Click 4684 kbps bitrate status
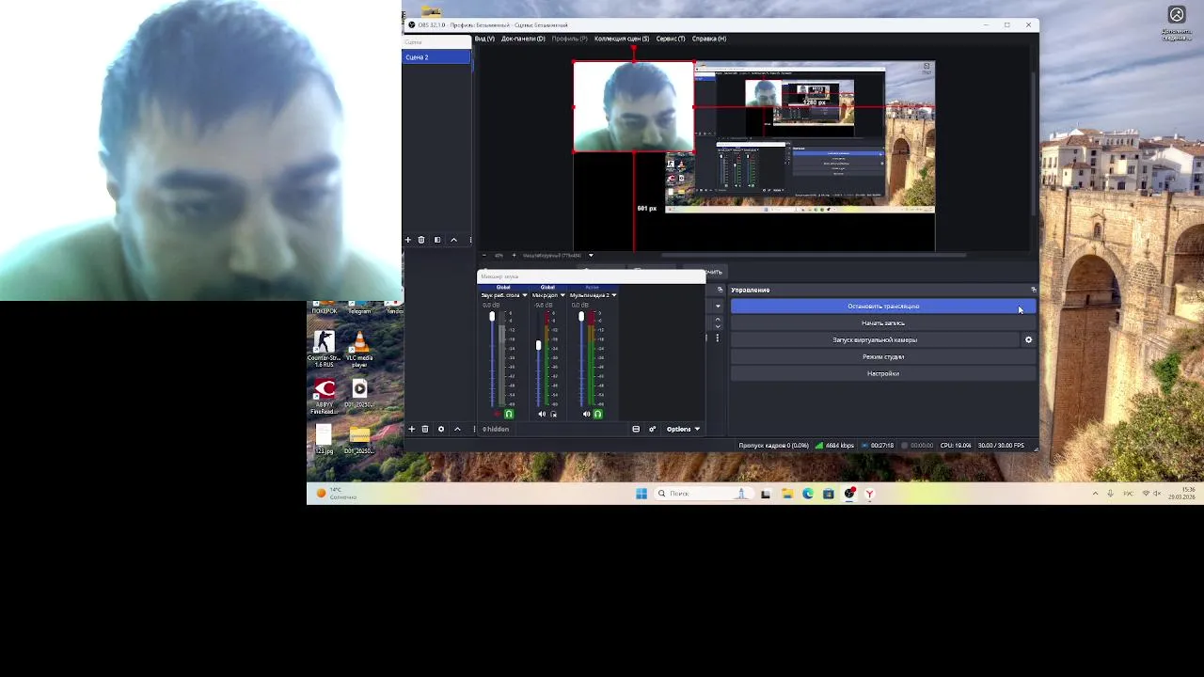Screen dimensions: 1204x677 click(x=835, y=446)
